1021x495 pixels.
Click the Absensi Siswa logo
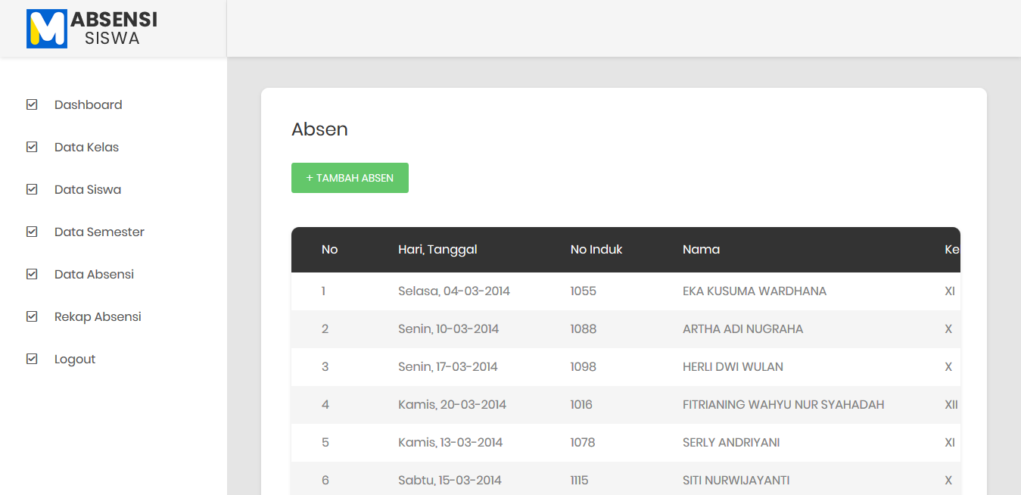(92, 29)
